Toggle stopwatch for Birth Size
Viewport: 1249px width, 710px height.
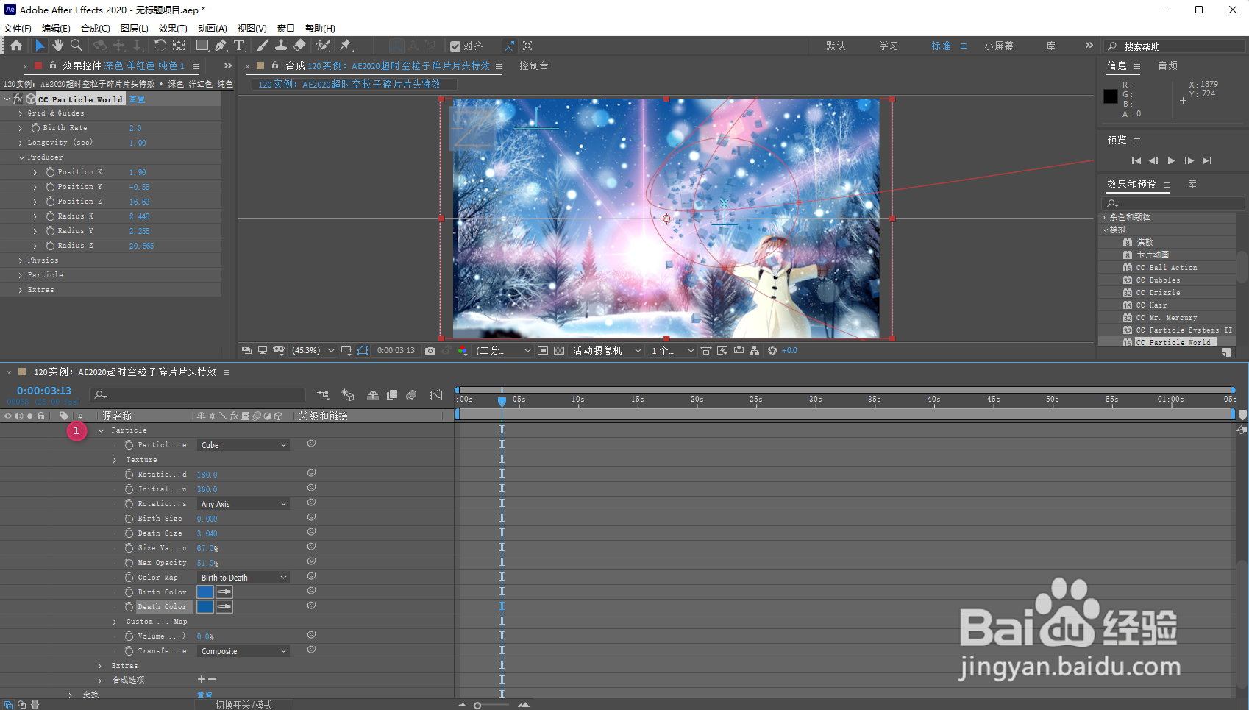click(129, 519)
